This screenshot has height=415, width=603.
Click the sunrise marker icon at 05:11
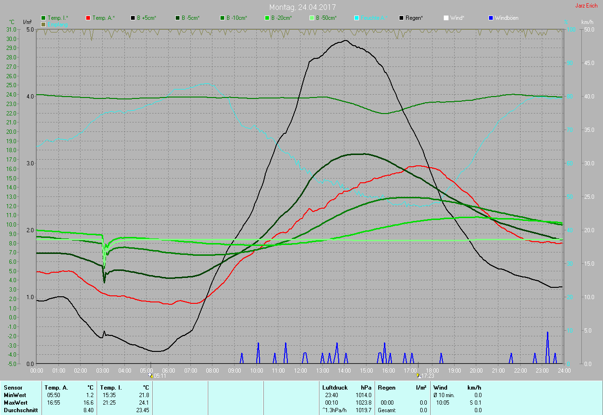coord(150,375)
